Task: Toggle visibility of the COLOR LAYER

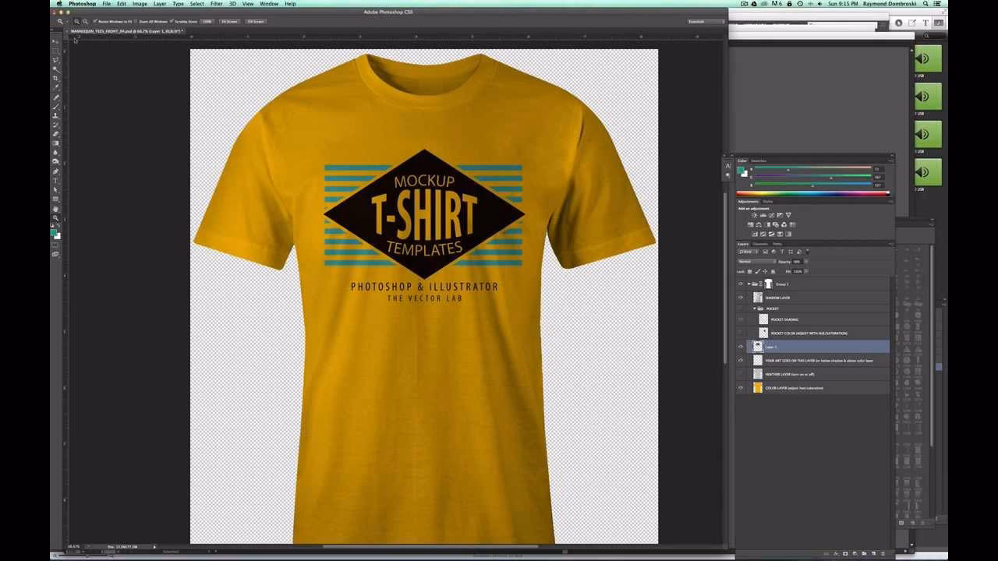Action: coord(741,387)
